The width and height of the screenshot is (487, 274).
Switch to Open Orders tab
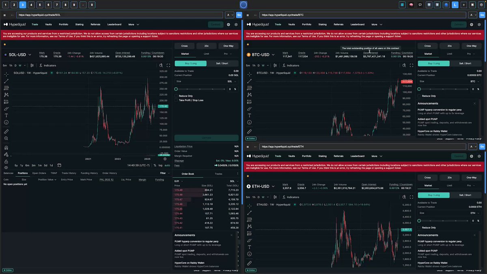tap(39, 173)
